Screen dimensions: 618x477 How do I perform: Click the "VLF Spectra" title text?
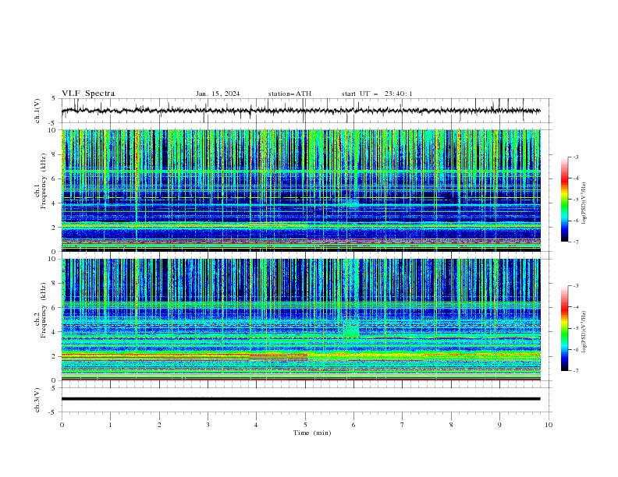tap(88, 94)
